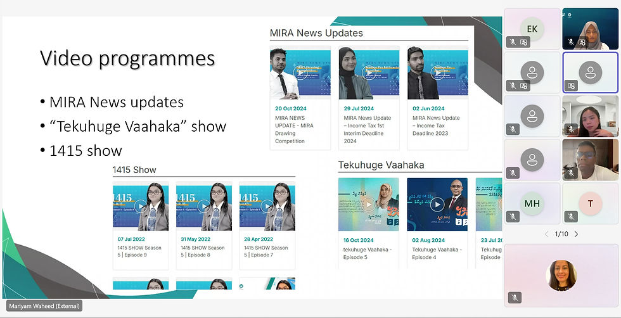Click the Mariyam Waheed (External) presenter label
Viewport: 621px width, 318px height.
coord(44,306)
